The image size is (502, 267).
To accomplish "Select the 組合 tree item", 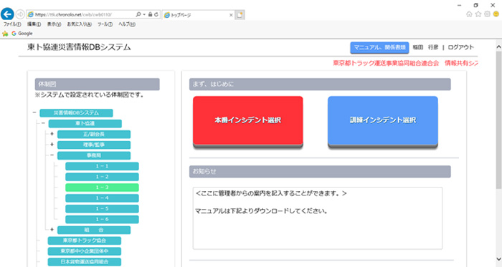I will coord(94,230).
